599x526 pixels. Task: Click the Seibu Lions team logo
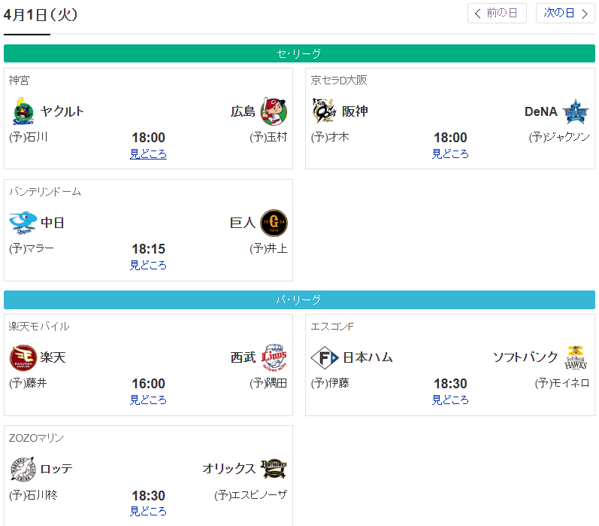pyautogui.click(x=274, y=357)
